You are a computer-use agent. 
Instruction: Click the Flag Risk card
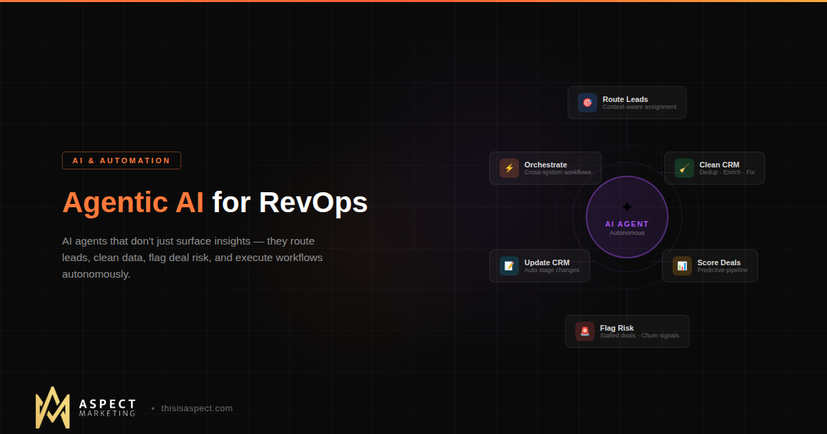pos(626,331)
